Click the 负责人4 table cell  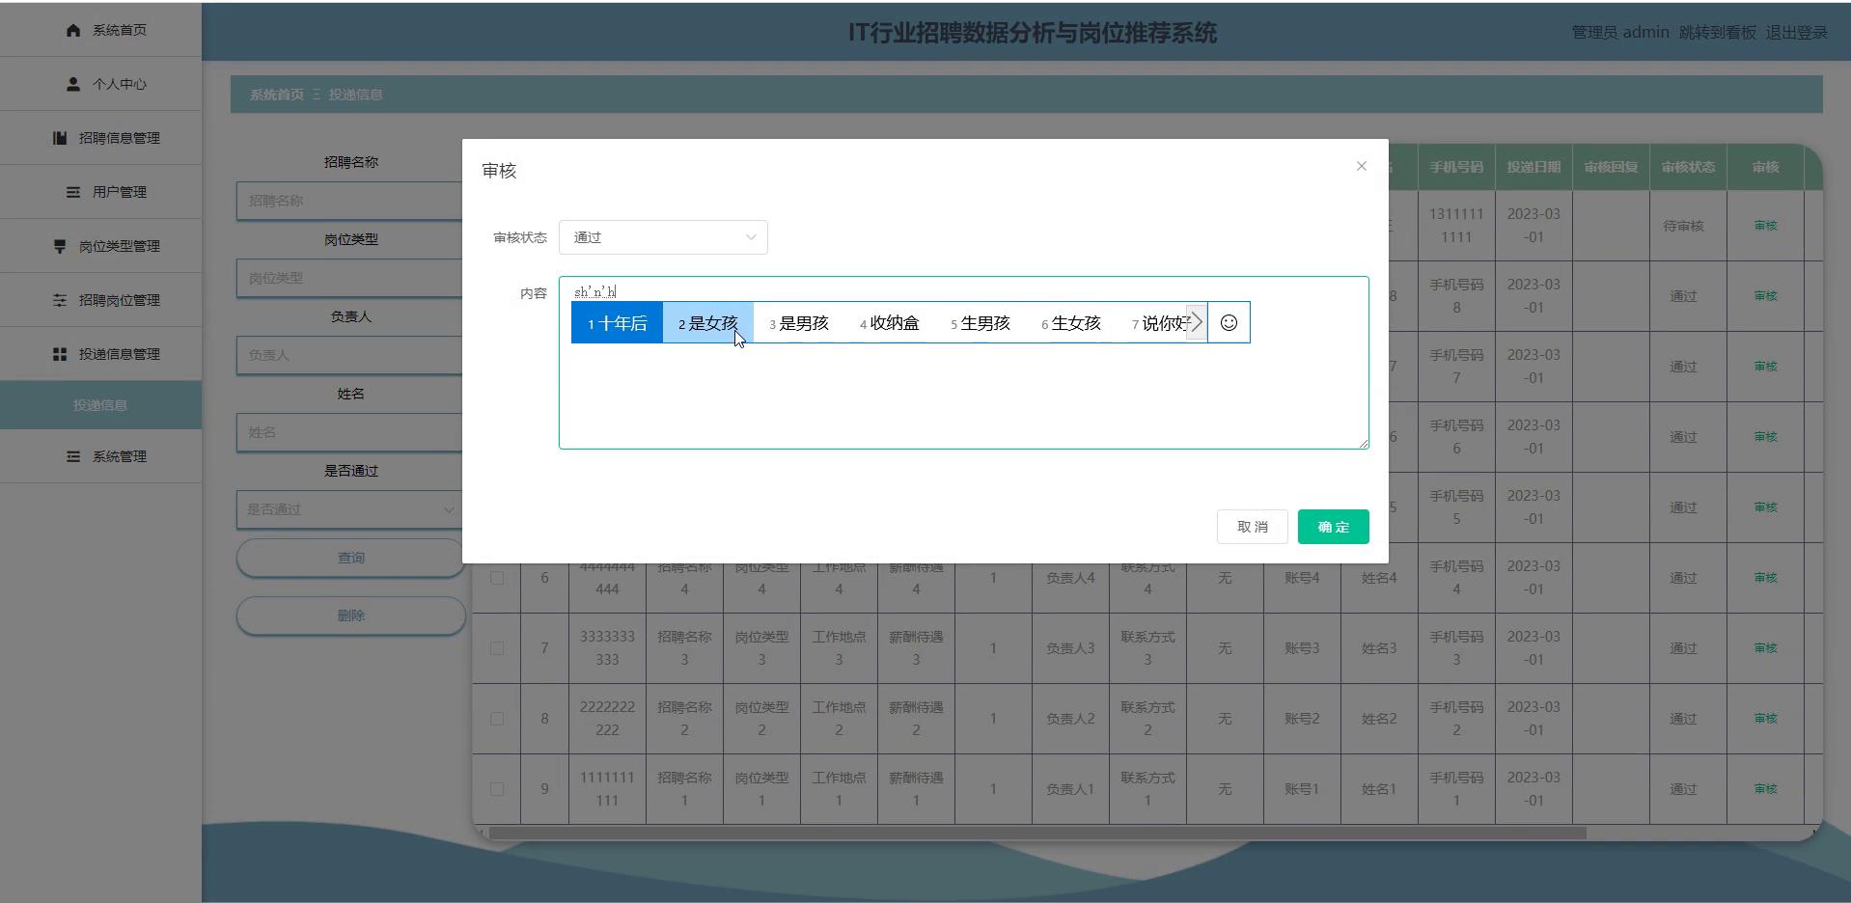click(x=1070, y=578)
